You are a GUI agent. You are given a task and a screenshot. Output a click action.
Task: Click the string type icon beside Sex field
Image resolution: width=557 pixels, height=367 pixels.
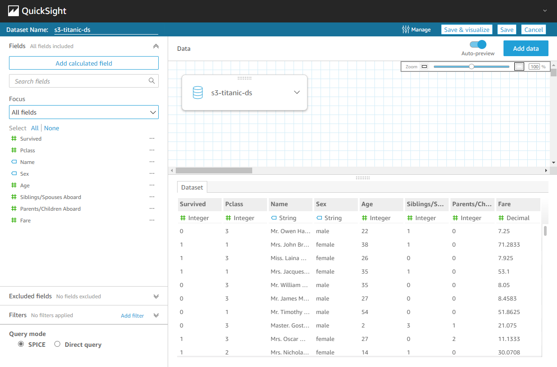(x=14, y=174)
